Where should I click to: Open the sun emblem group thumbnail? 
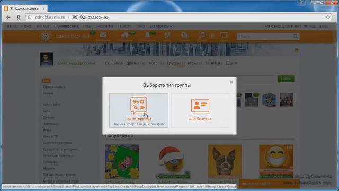(269, 100)
